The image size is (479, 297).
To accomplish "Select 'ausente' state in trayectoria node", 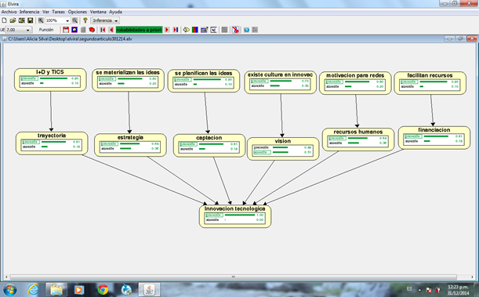I will click(x=29, y=147).
